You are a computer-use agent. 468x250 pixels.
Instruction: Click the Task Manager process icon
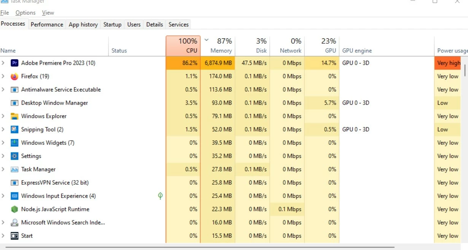14,169
